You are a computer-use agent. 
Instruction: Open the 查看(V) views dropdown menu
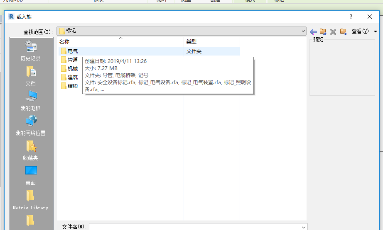[364, 31]
